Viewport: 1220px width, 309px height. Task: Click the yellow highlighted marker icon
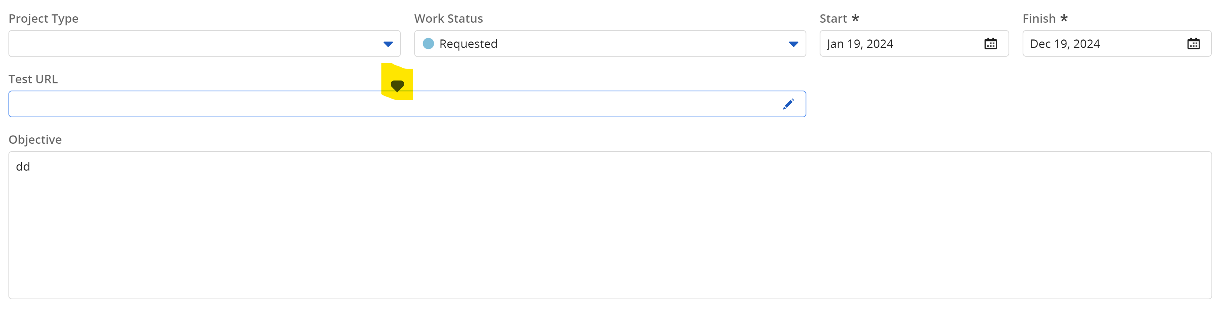(397, 85)
